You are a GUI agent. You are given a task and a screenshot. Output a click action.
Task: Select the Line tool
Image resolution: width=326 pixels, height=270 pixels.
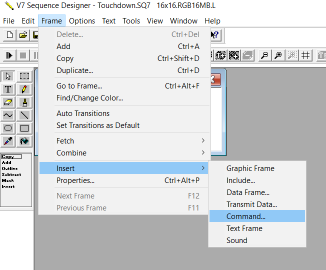(24, 115)
